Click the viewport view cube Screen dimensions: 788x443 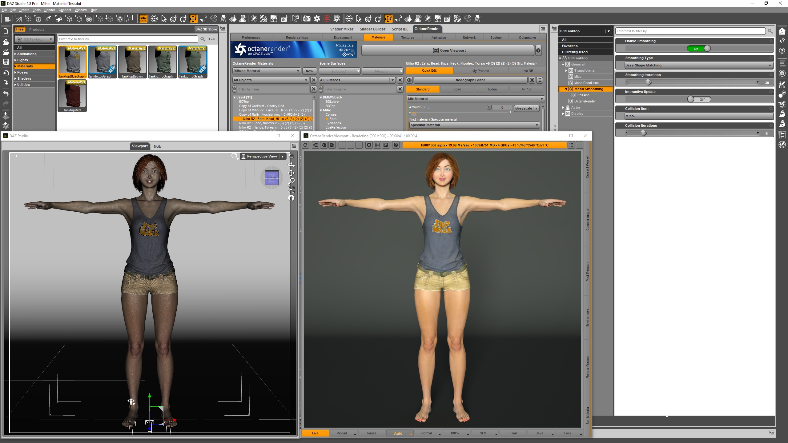(x=272, y=178)
